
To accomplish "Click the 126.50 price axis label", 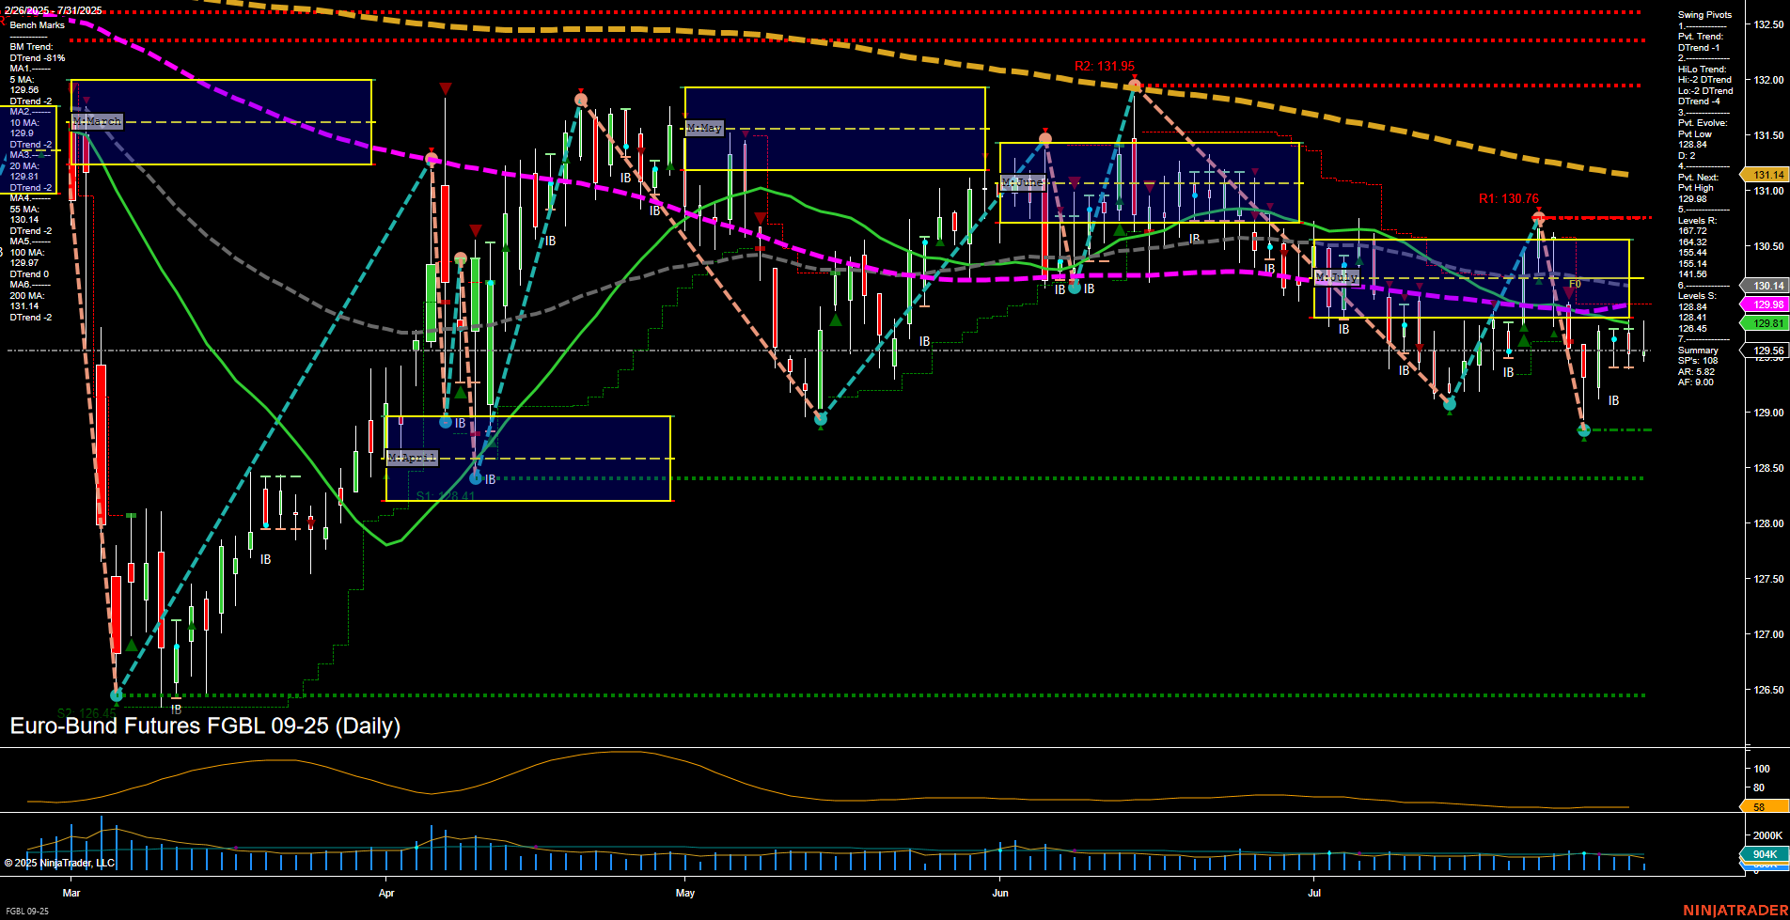I will click(1768, 690).
